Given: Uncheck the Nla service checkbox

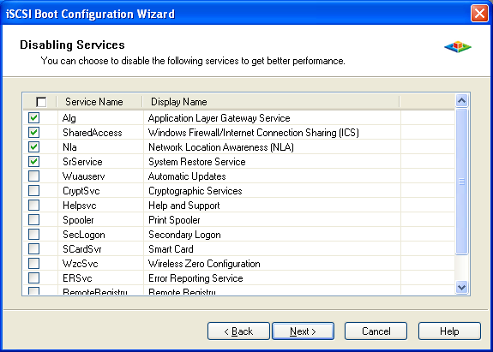Looking at the screenshot, I should [x=34, y=147].
